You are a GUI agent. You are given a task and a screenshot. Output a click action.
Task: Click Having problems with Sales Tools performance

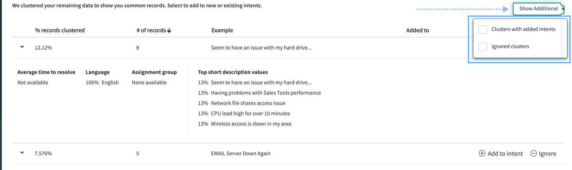pyautogui.click(x=266, y=93)
